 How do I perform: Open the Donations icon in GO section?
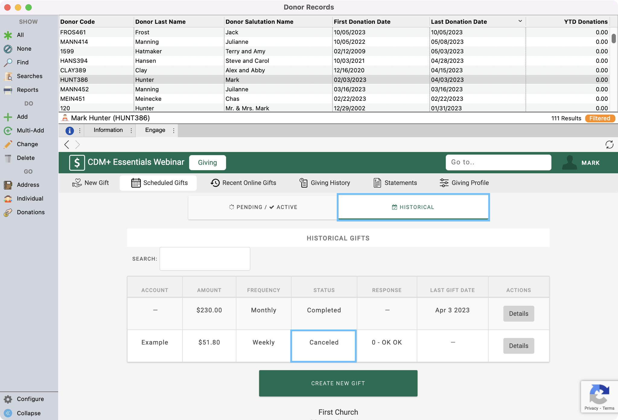point(8,212)
